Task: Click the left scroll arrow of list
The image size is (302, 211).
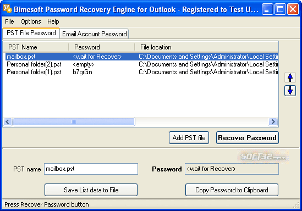Action: (8, 121)
